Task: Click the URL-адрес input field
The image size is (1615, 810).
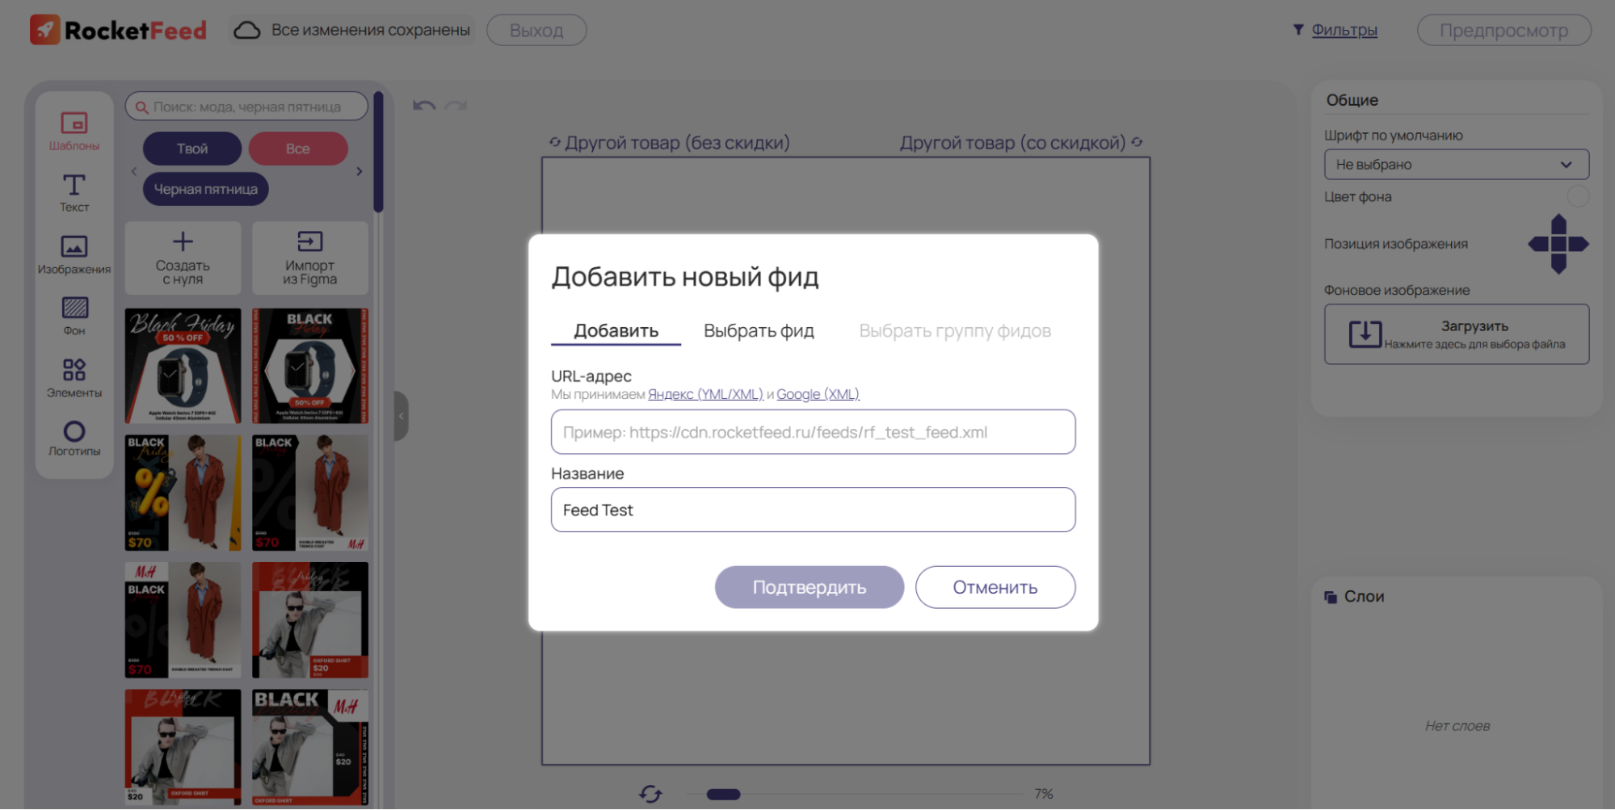Action: pyautogui.click(x=812, y=432)
